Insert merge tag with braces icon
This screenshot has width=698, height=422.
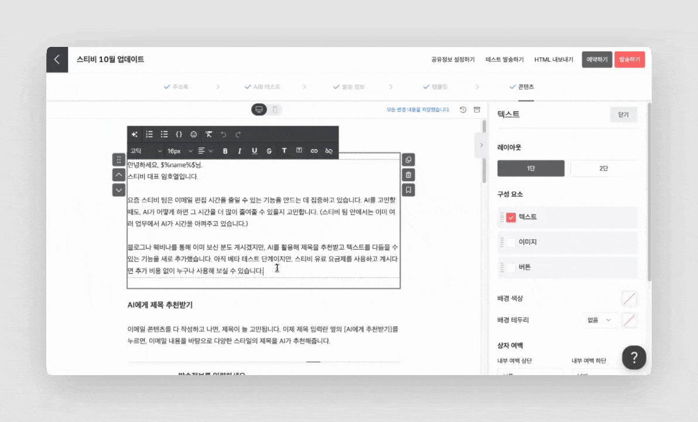[179, 134]
